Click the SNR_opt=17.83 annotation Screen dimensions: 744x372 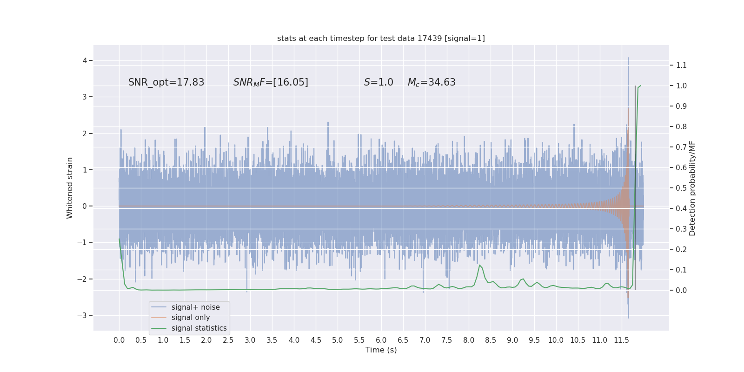tap(166, 82)
